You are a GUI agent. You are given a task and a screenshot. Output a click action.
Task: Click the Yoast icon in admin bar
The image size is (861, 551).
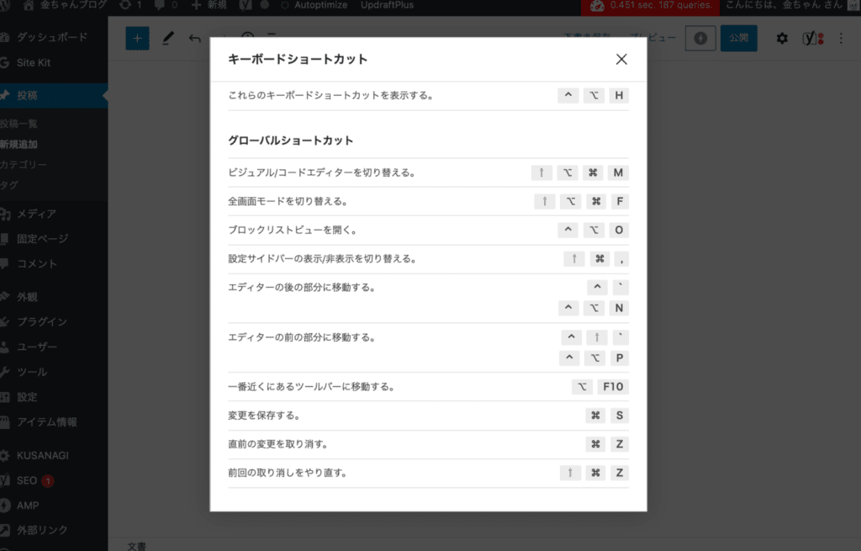(246, 6)
